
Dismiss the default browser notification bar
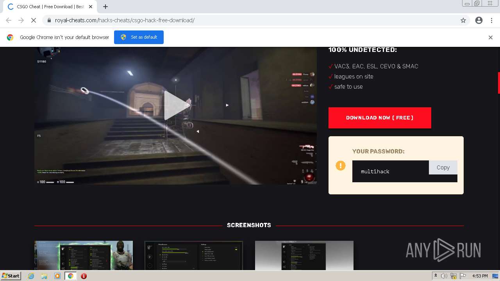point(491,37)
